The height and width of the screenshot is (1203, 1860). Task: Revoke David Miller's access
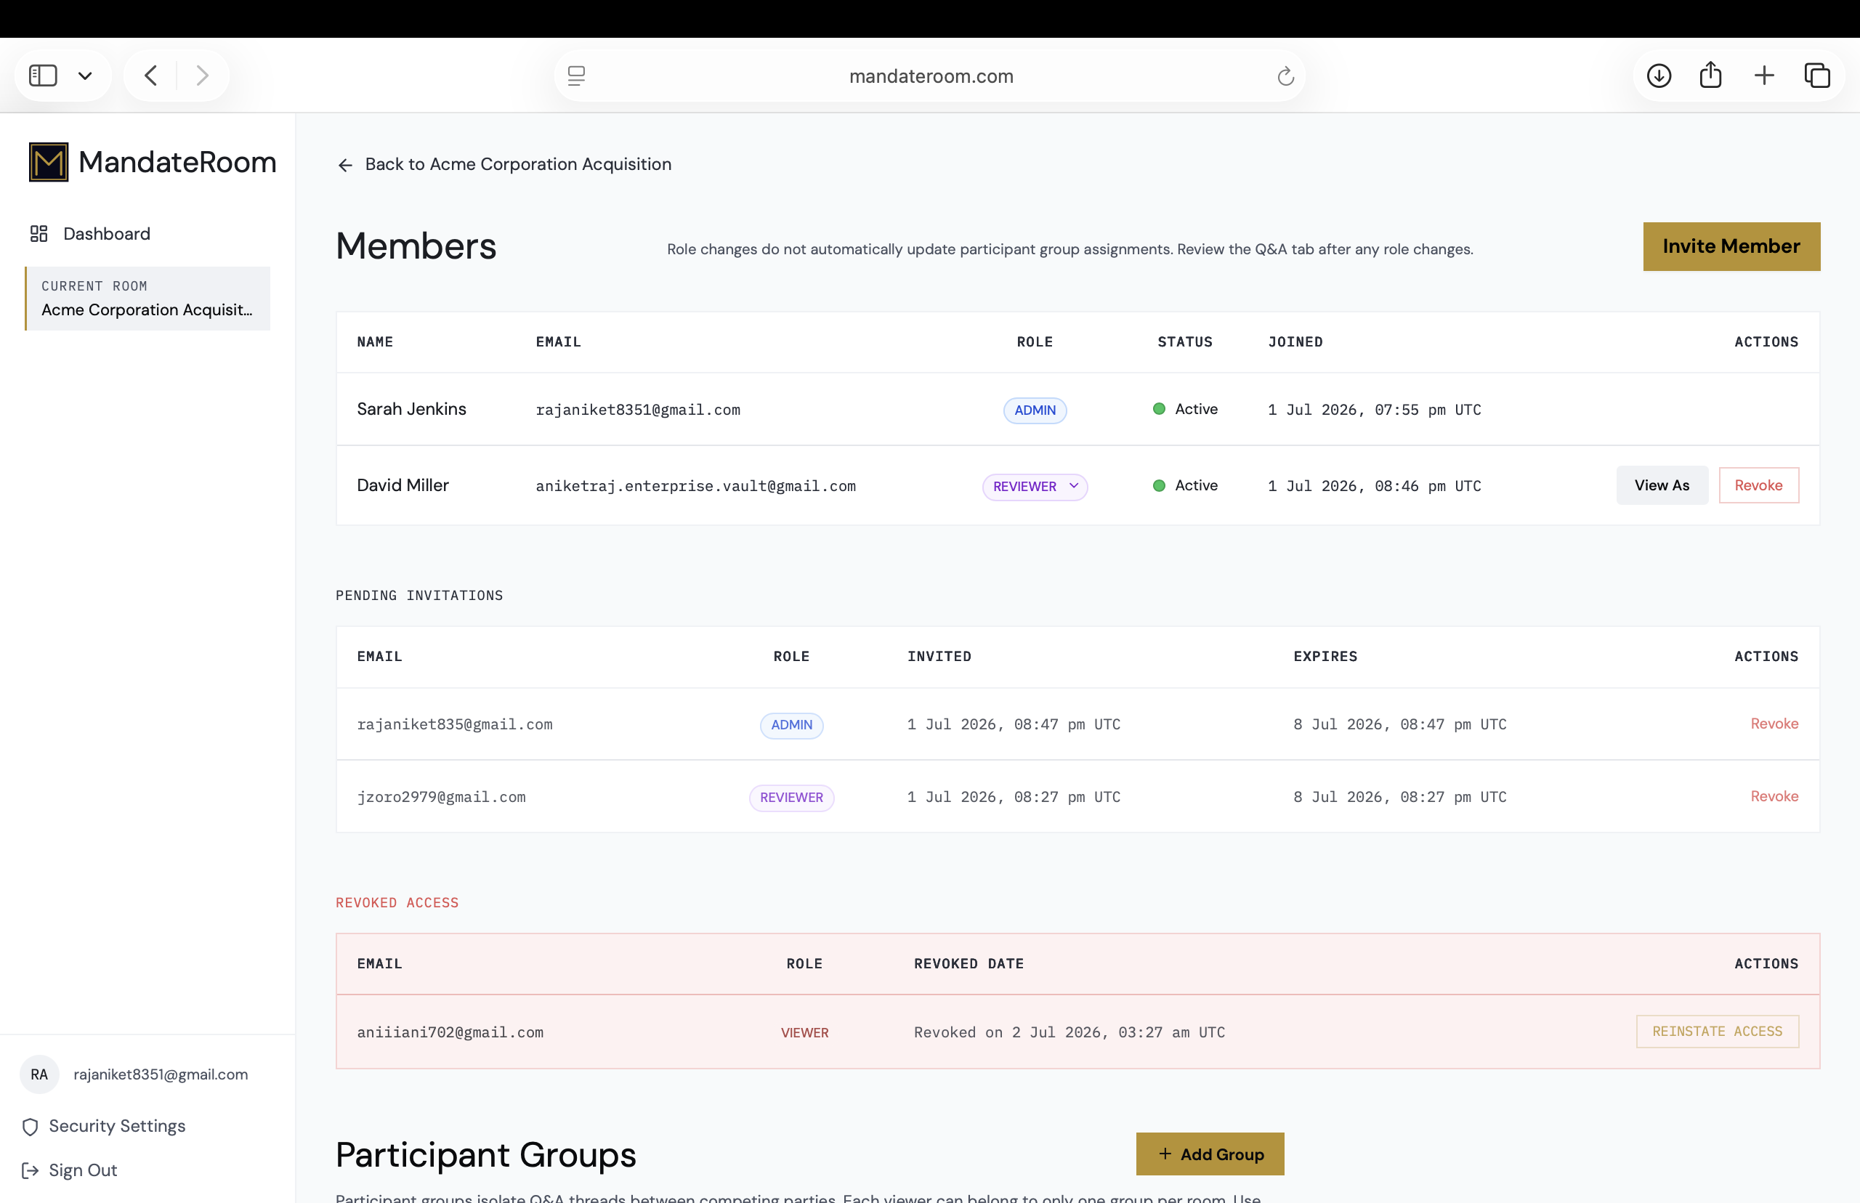coord(1758,485)
